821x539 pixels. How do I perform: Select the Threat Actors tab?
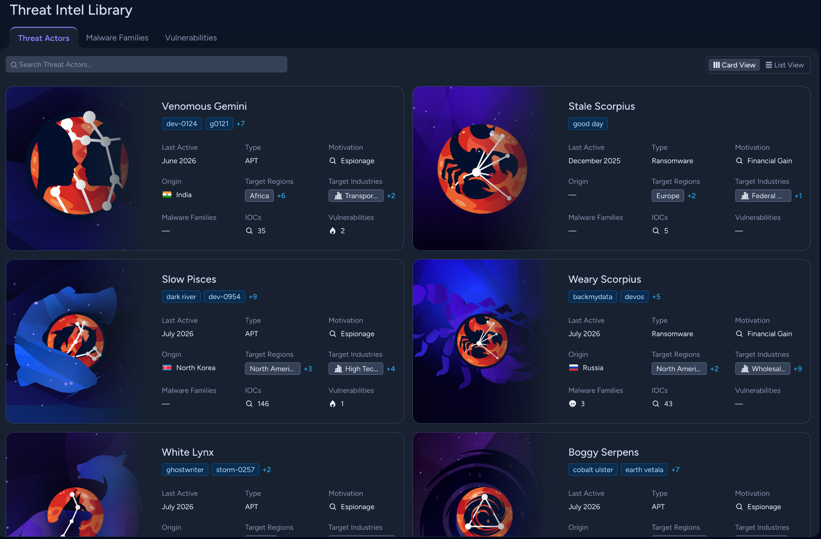tap(44, 38)
